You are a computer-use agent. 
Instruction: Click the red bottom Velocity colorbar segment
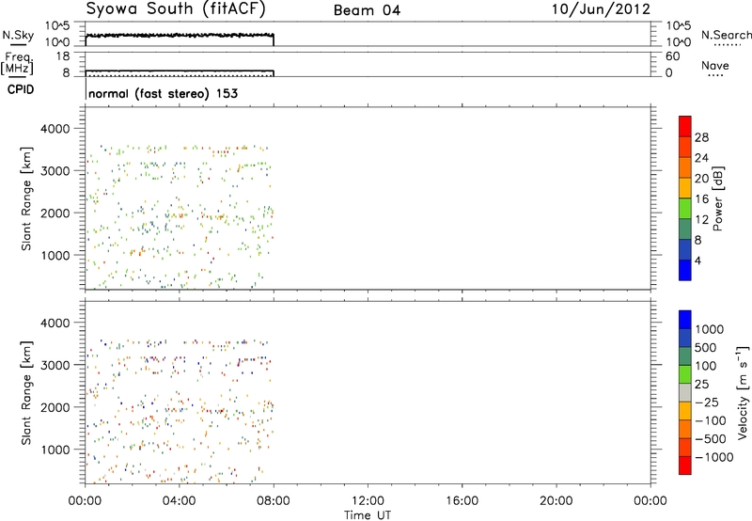tap(685, 466)
